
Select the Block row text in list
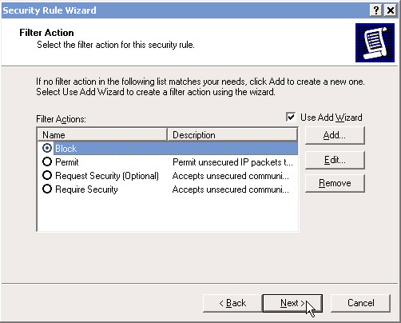click(x=66, y=149)
